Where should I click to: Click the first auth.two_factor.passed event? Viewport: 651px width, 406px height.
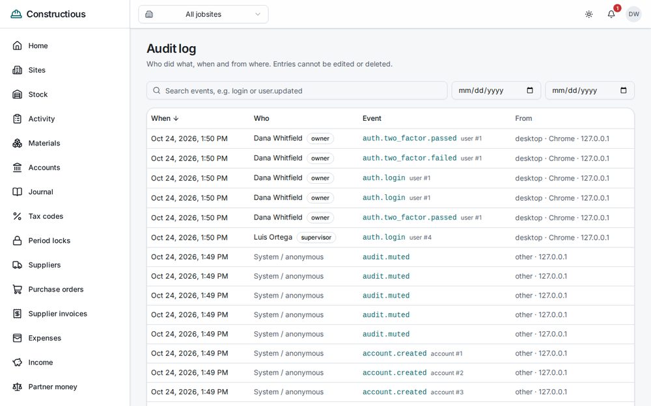tap(409, 138)
